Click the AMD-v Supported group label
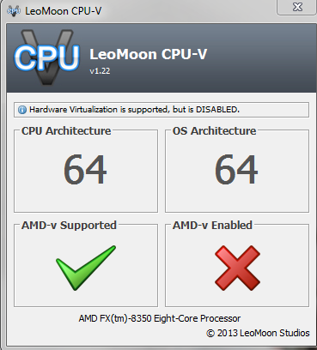The image size is (317, 350). 69,226
